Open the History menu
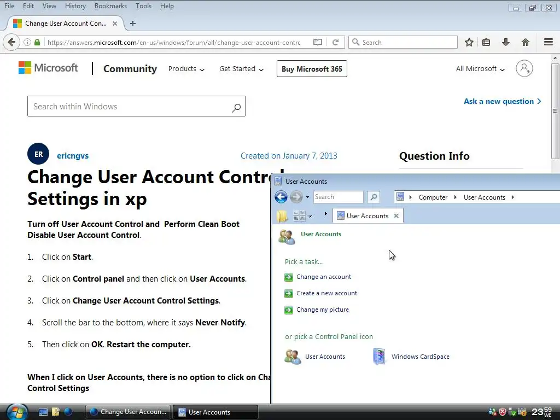Image resolution: width=560 pixels, height=420 pixels. pos(75,6)
